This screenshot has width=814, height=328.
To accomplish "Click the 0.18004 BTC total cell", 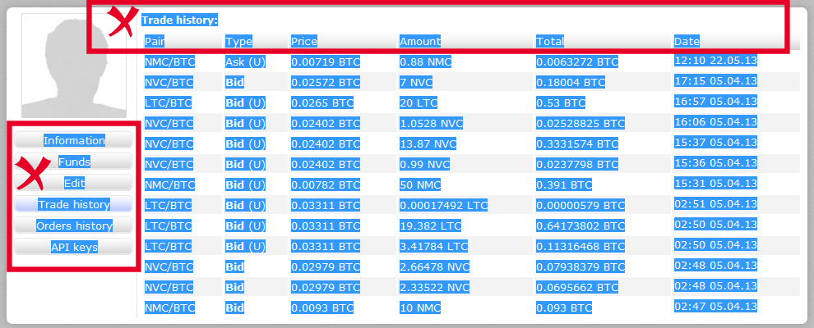I will click(x=571, y=82).
